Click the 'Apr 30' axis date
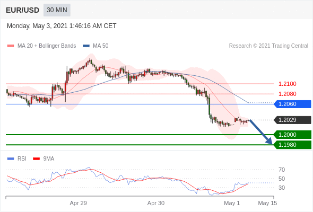This screenshot has width=313, height=212. (x=156, y=203)
